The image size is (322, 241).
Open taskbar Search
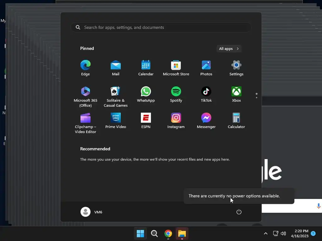[154, 233]
